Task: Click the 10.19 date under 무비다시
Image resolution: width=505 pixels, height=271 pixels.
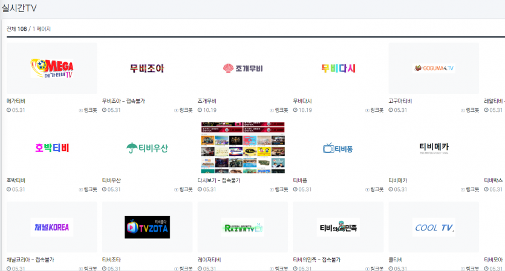Action: tap(305, 110)
